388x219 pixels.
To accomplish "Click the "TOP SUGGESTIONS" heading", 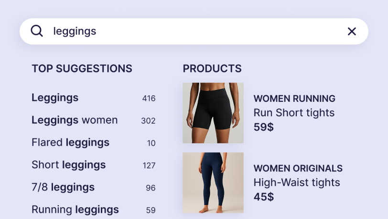I will [82, 69].
